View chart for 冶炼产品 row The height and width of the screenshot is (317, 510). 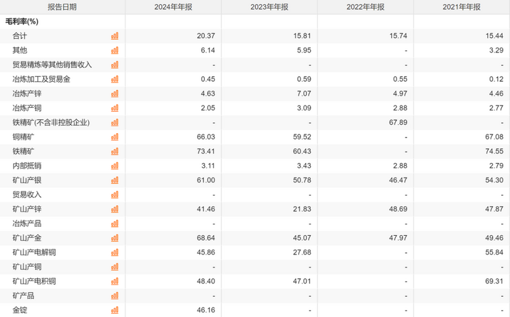(114, 224)
